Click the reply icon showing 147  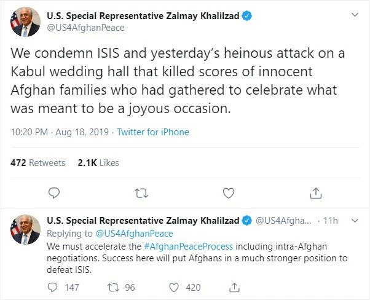click(x=54, y=287)
